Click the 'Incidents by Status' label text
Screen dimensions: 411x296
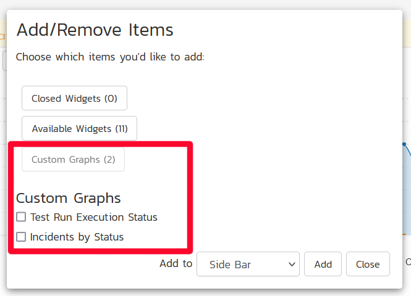click(77, 237)
